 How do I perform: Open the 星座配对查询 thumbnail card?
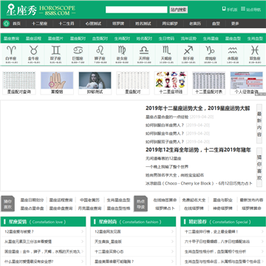(x=19, y=83)
